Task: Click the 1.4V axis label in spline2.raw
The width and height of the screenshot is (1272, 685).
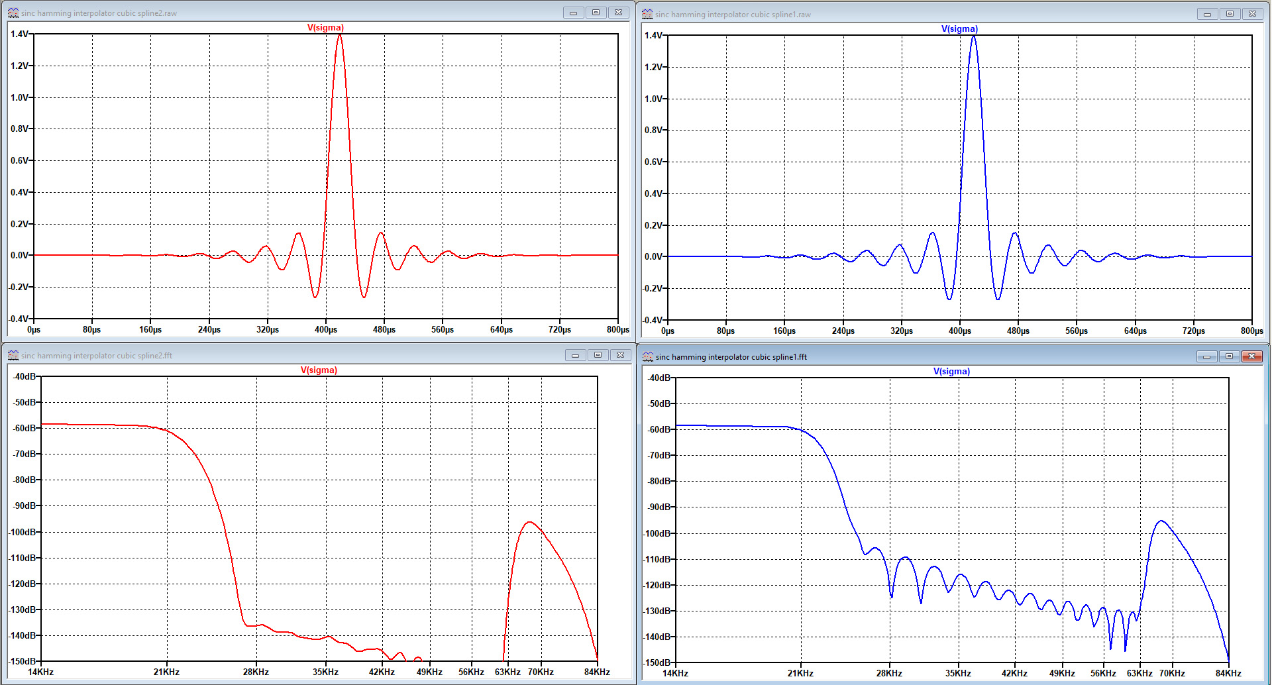Action: [x=19, y=34]
